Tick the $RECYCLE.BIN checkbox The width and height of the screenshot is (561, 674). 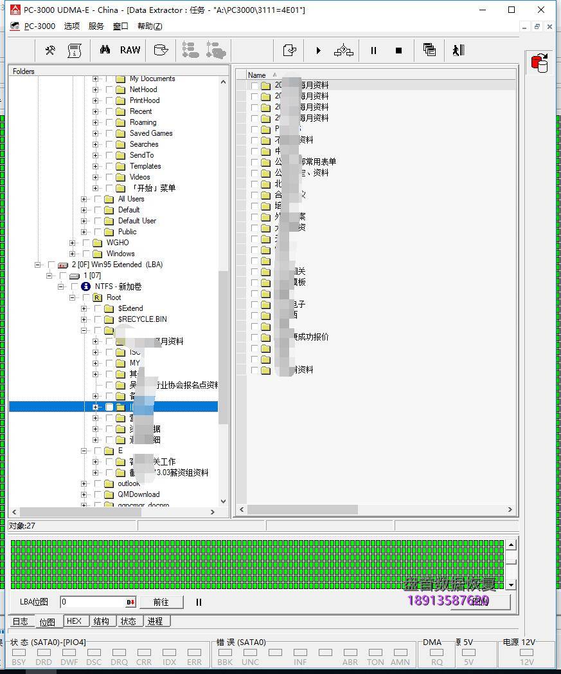click(98, 319)
